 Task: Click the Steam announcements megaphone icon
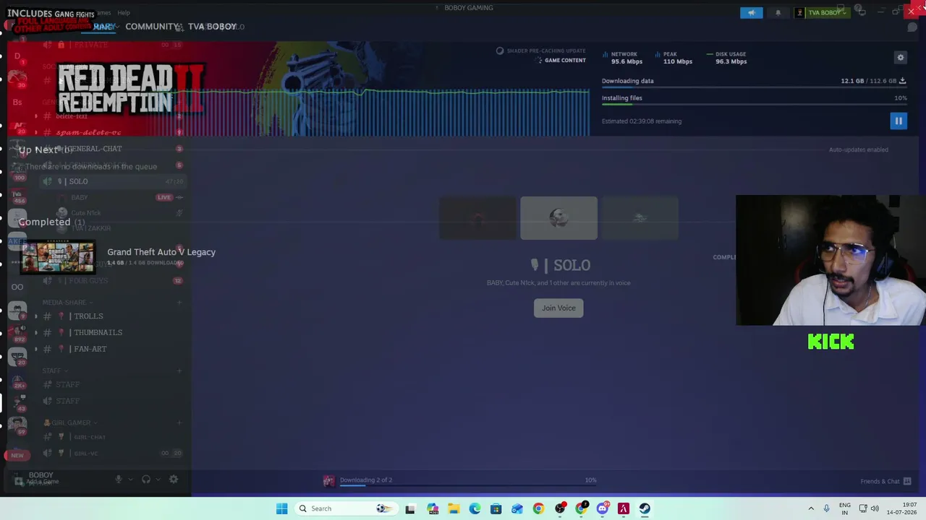coord(751,12)
